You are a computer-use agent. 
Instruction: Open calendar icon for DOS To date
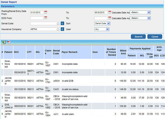point(110,18)
